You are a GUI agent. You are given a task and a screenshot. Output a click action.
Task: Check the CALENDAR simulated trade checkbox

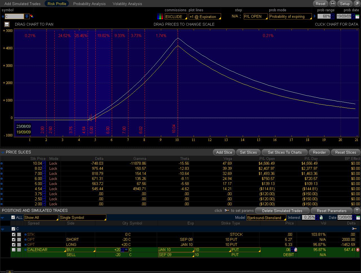14,250
